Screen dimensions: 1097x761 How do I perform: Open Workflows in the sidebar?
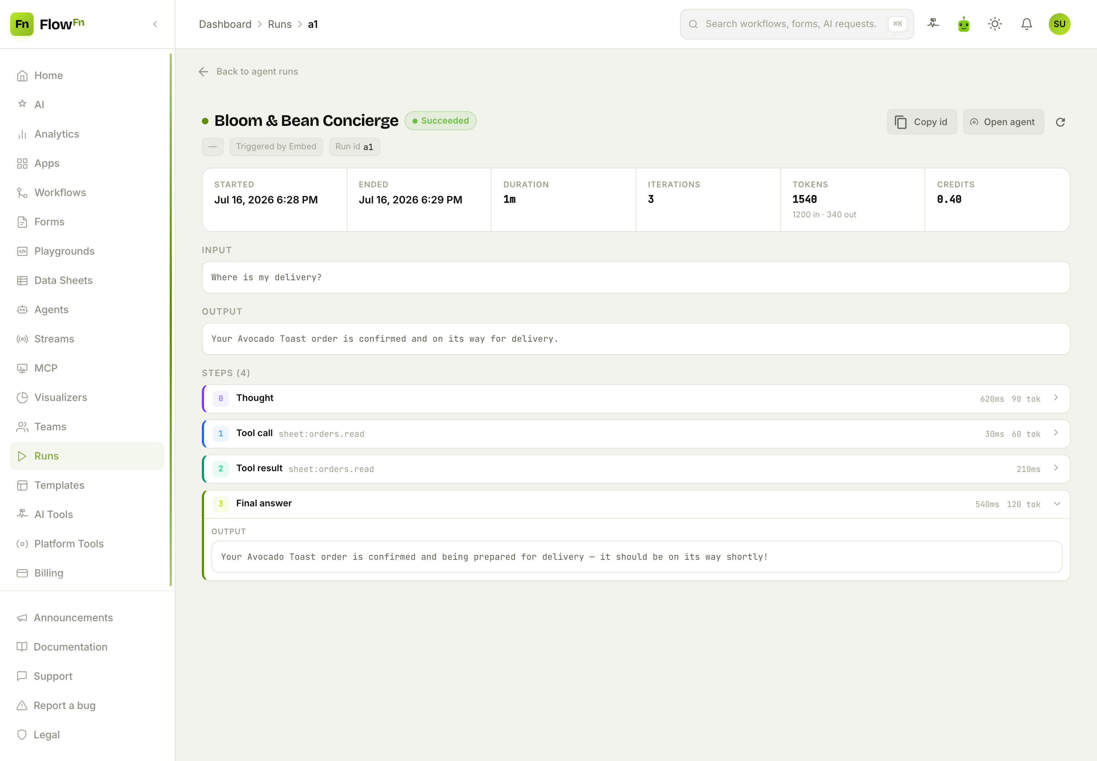[87, 193]
